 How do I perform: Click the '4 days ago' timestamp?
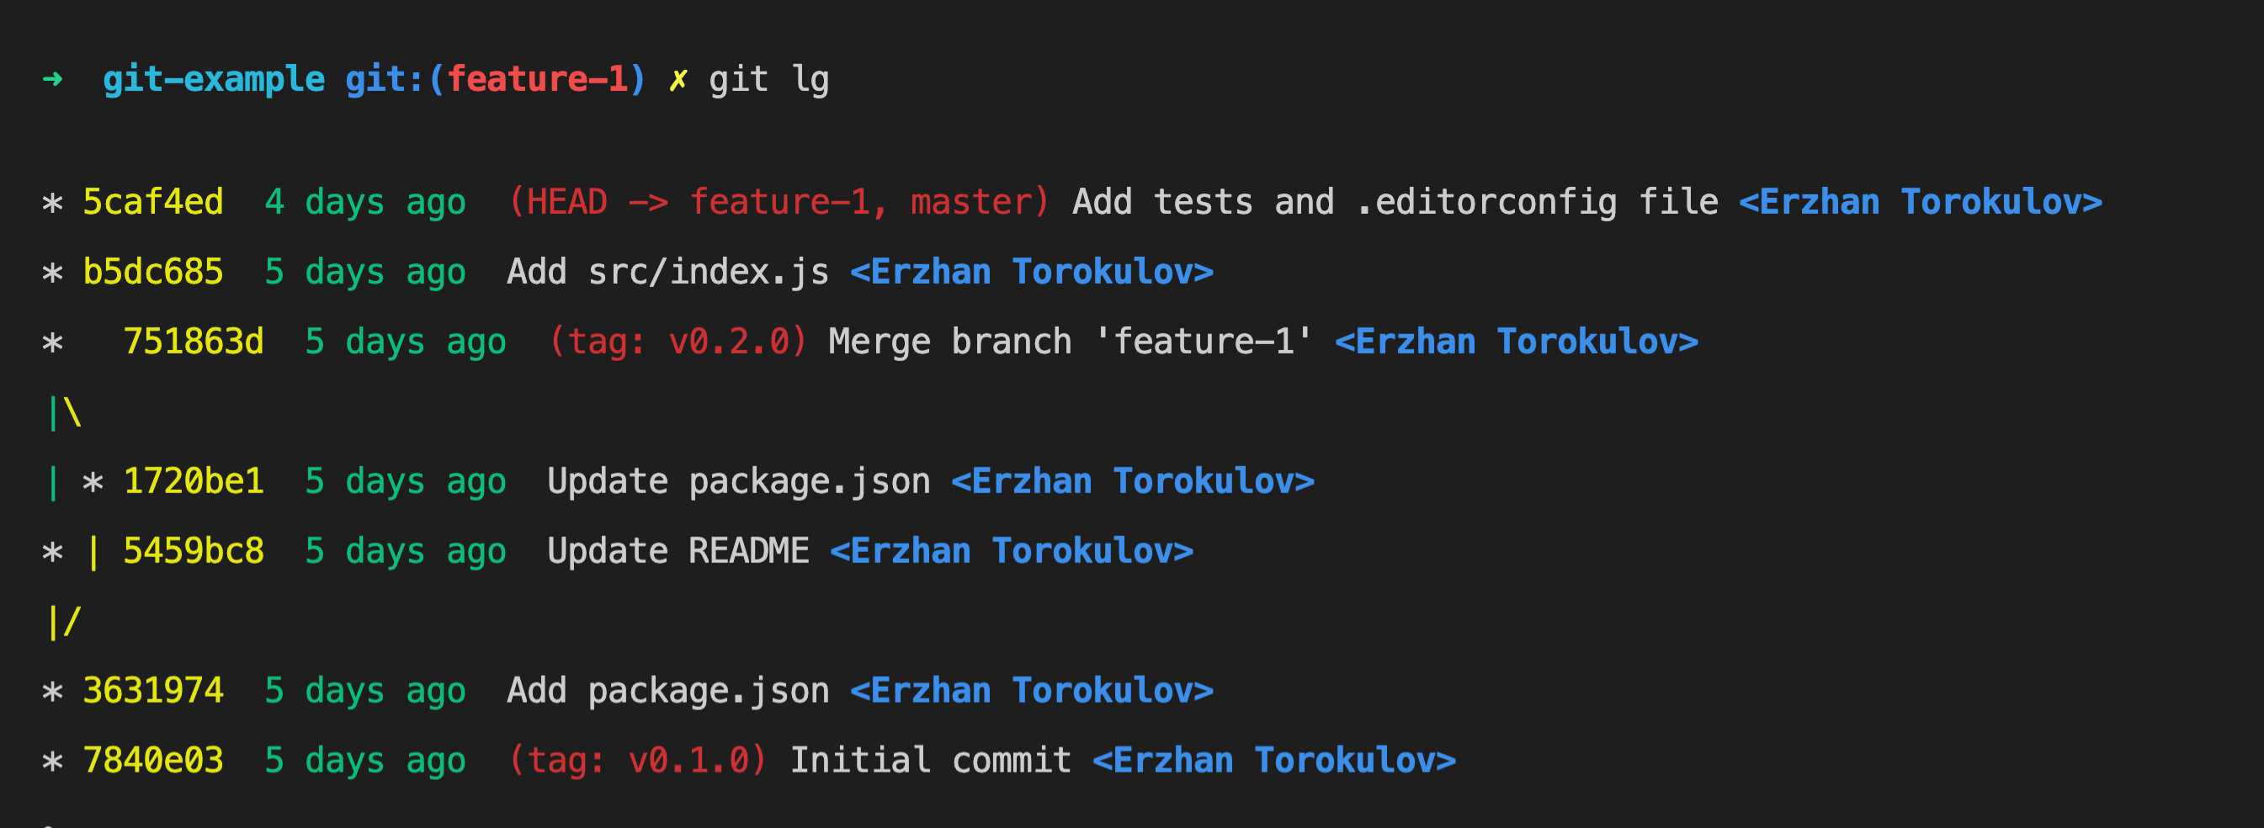[364, 202]
